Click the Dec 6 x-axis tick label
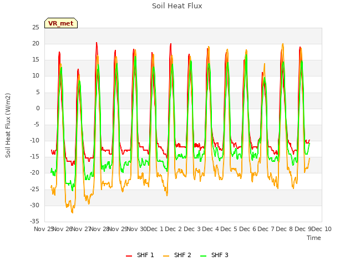This screenshot has width=355, height=266. point(248,229)
